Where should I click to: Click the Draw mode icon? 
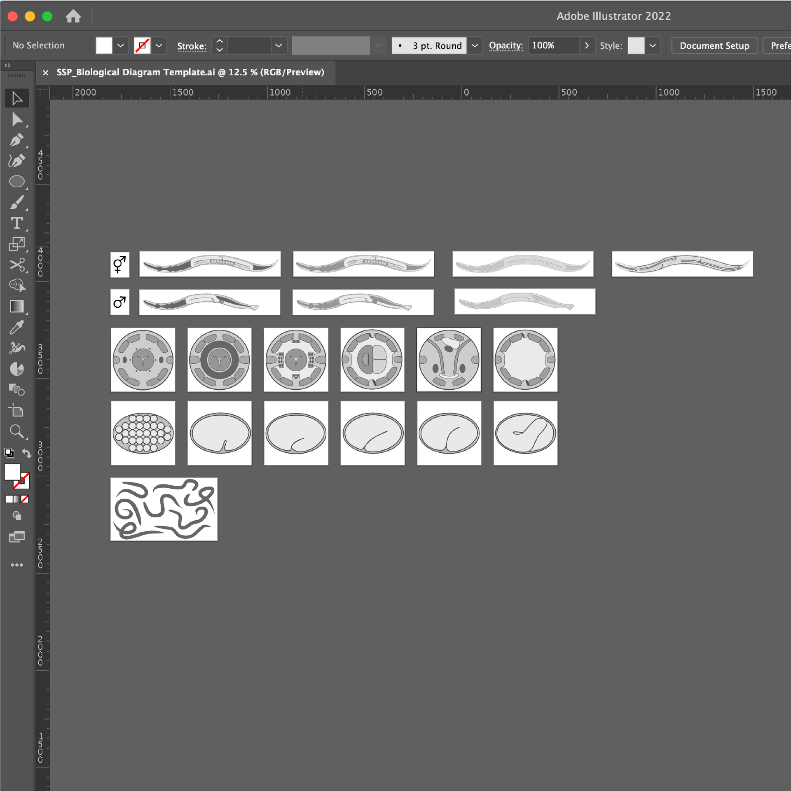[17, 516]
